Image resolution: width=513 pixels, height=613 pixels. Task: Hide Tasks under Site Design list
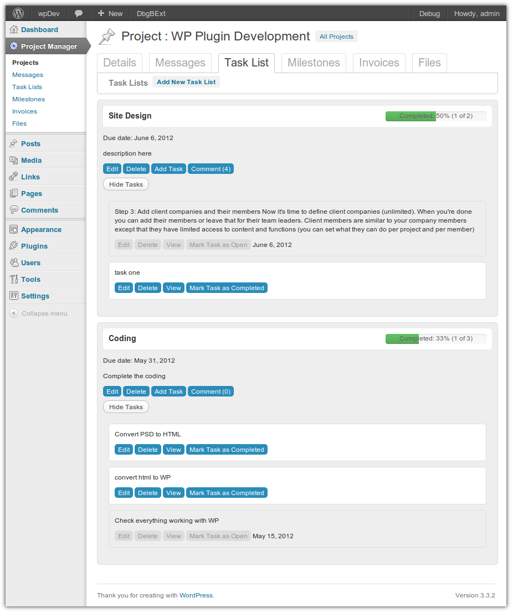click(126, 184)
